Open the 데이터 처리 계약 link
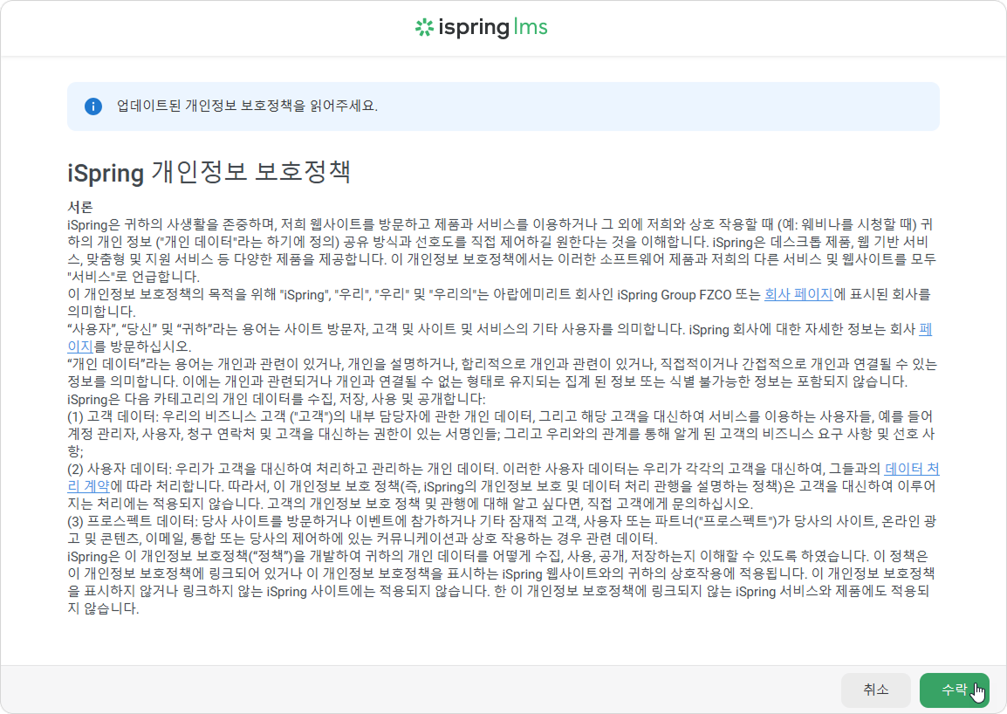The height and width of the screenshot is (714, 1007). [912, 469]
